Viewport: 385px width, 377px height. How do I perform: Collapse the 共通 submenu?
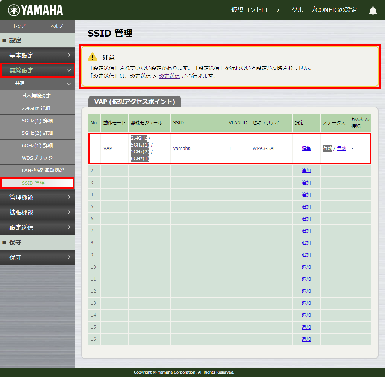[38, 84]
